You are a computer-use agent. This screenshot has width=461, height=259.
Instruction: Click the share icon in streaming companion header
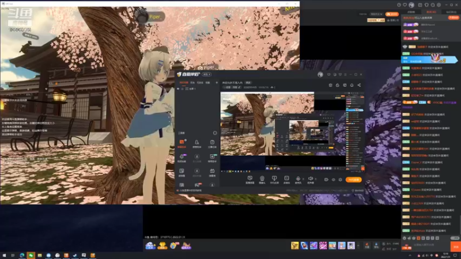[359, 85]
